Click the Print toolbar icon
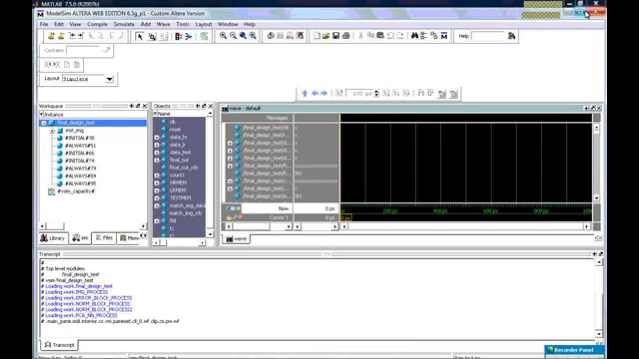This screenshot has height=359, width=639. [345, 35]
